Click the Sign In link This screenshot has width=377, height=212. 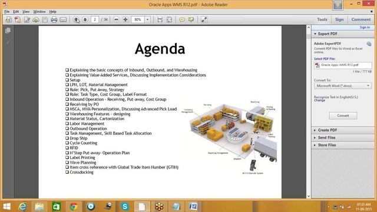tap(365, 28)
